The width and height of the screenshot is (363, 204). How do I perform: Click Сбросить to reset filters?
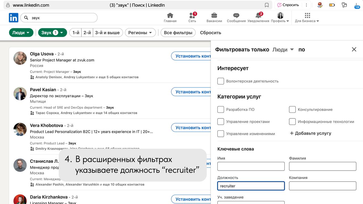pos(210,33)
